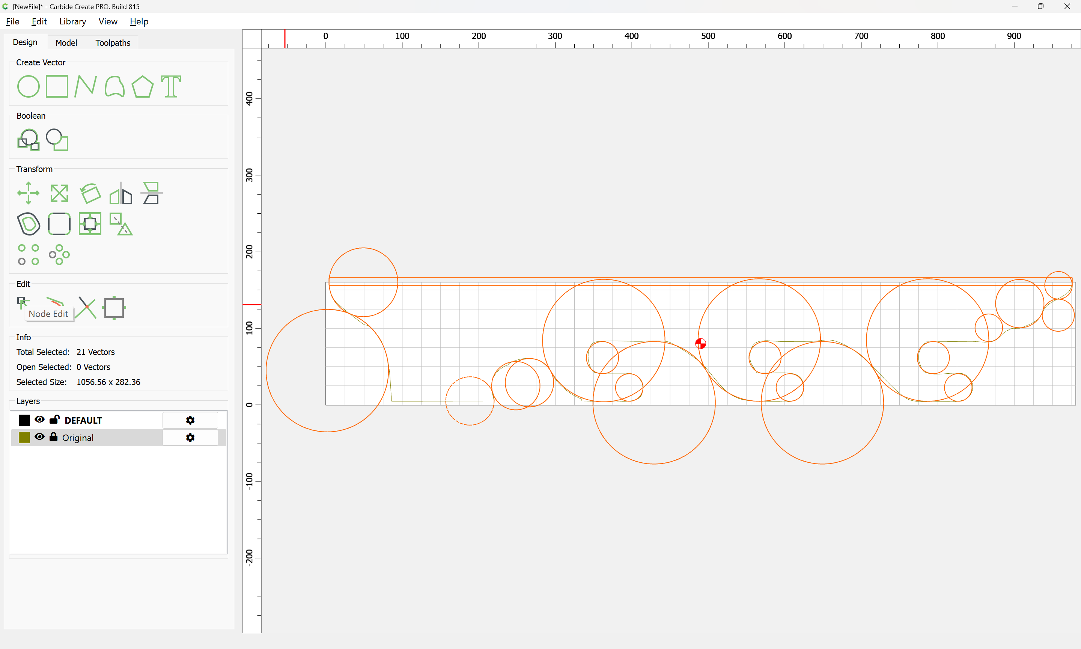Switch to the Toolpaths tab
This screenshot has width=1081, height=649.
pos(113,43)
